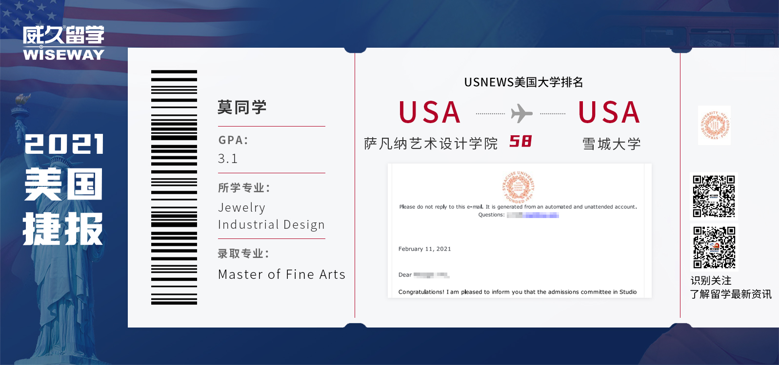Click the black barcode strip
Viewport: 779px width, 365px height.
point(174,187)
